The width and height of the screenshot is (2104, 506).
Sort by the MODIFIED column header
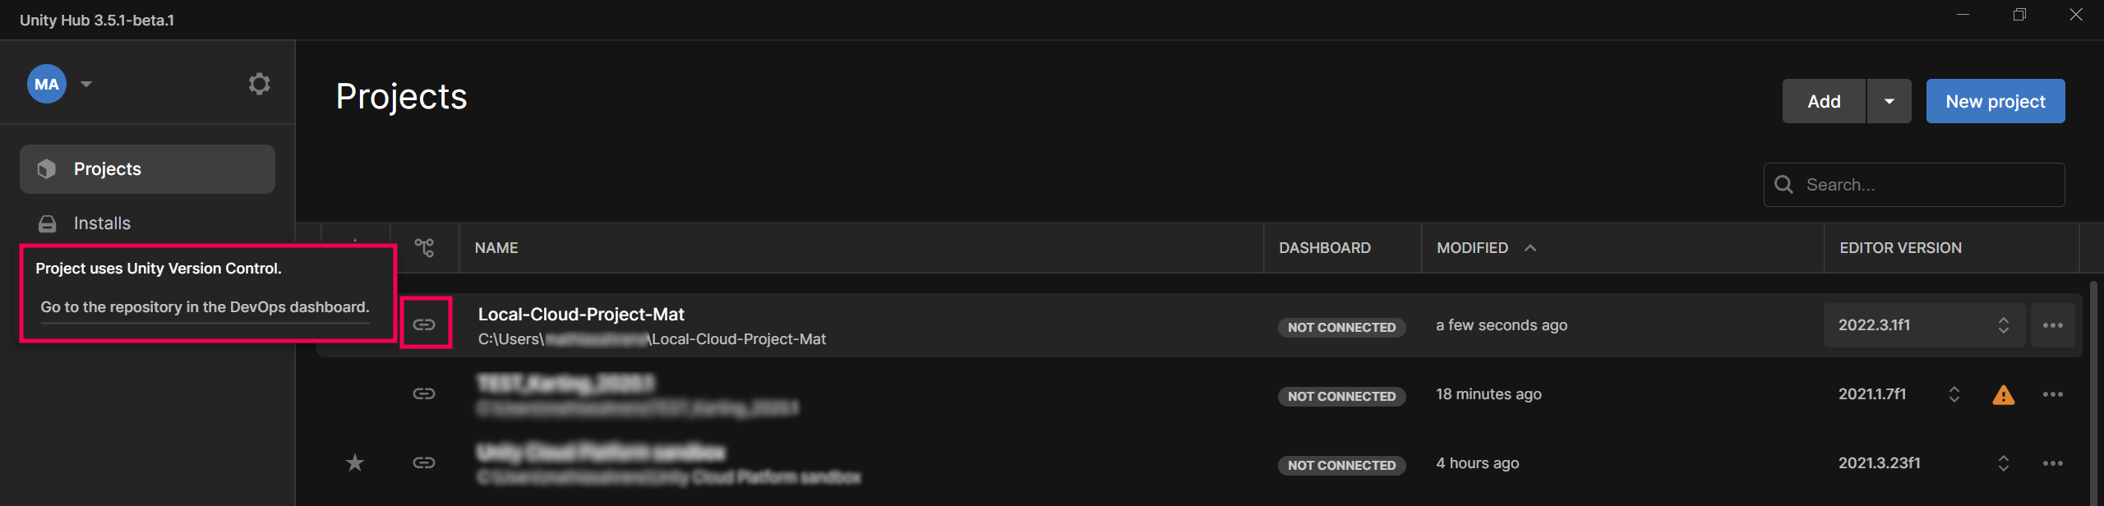pos(1472,248)
